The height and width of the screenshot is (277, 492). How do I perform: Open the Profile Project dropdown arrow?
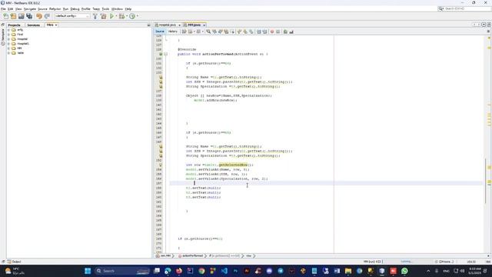(x=137, y=16)
